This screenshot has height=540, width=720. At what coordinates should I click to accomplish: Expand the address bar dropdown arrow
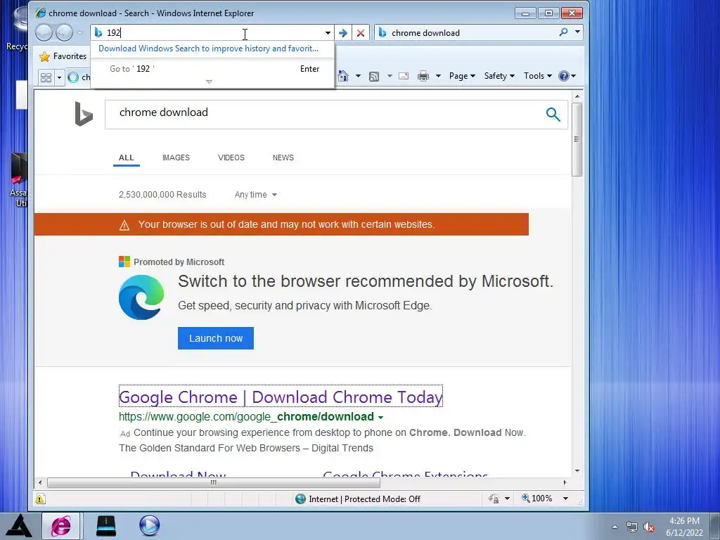[328, 33]
